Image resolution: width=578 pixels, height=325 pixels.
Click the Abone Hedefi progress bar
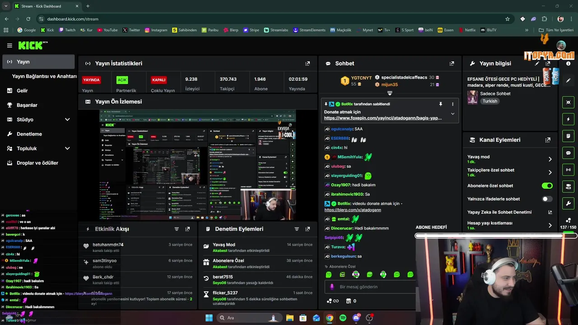(495, 236)
